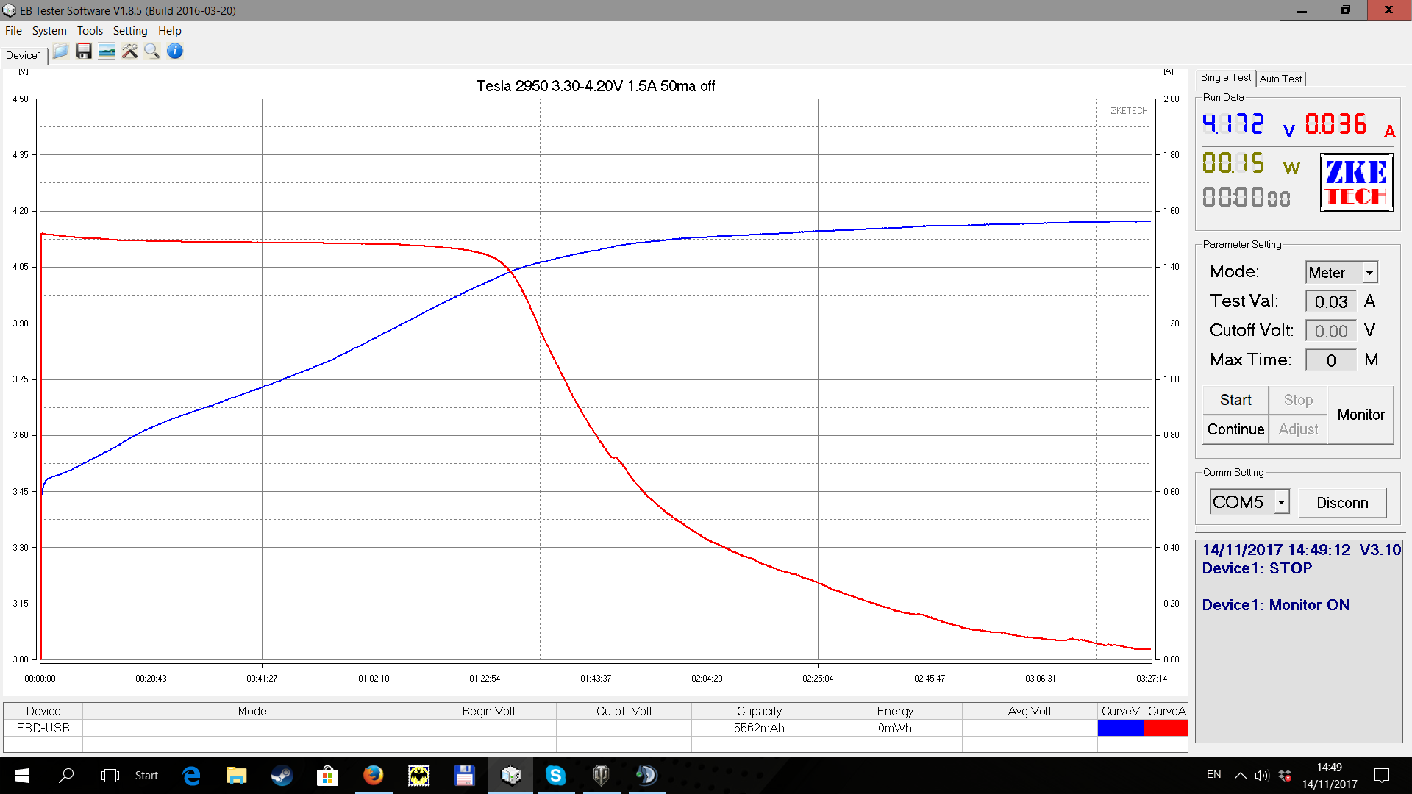Click the Stop button

pyautogui.click(x=1298, y=400)
